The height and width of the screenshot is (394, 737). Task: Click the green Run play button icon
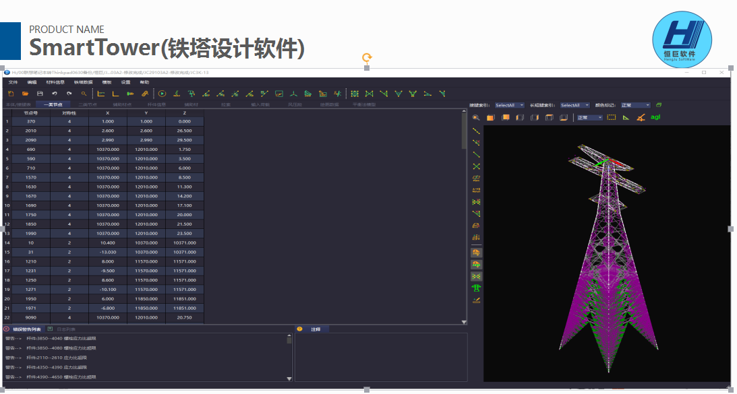[x=162, y=94]
